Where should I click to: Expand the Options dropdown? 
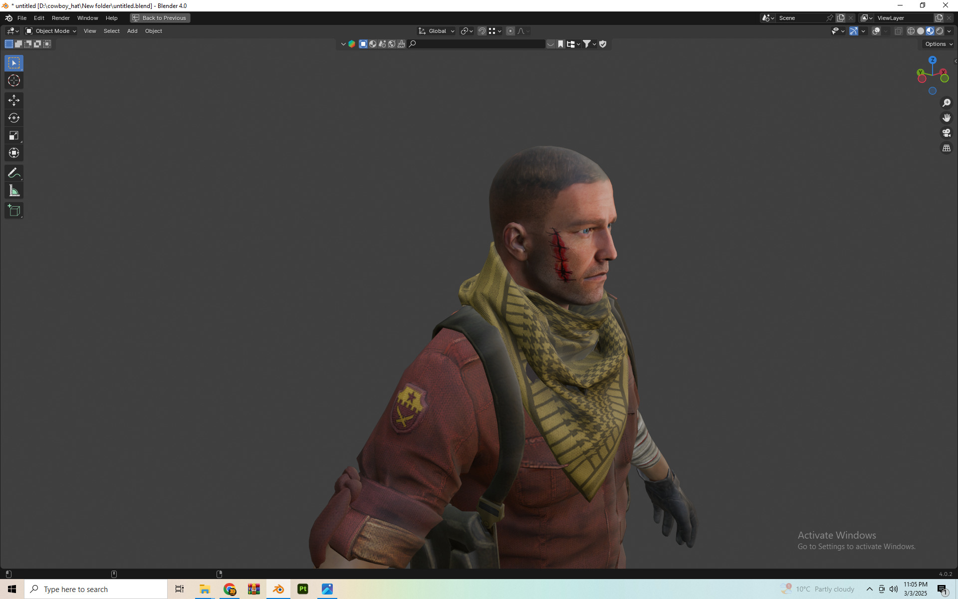point(939,44)
